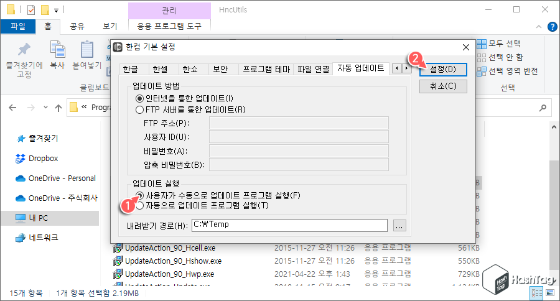Image resolution: width=560 pixels, height=301 pixels.
Task: Switch to details view icon in status bar
Action: 537,293
